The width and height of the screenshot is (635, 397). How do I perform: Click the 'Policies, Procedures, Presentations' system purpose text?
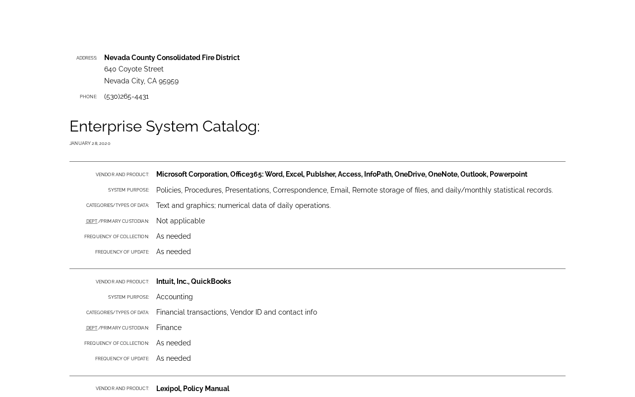[x=355, y=190]
